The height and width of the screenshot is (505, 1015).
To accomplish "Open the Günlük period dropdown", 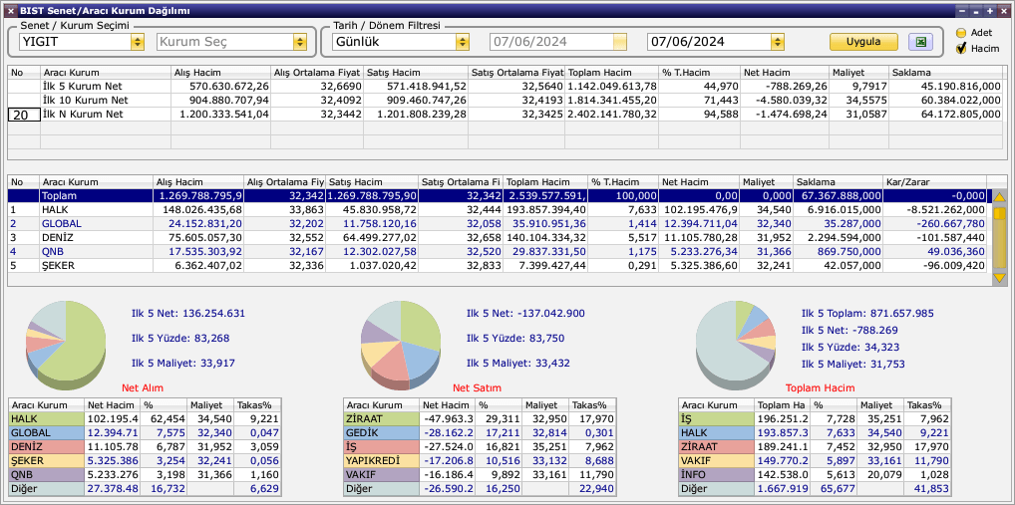I will click(x=462, y=42).
